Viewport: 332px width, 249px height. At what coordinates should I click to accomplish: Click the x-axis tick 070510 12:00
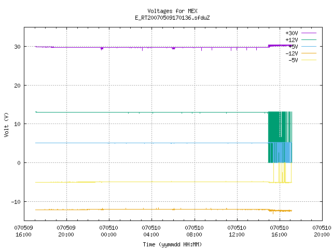point(237,231)
